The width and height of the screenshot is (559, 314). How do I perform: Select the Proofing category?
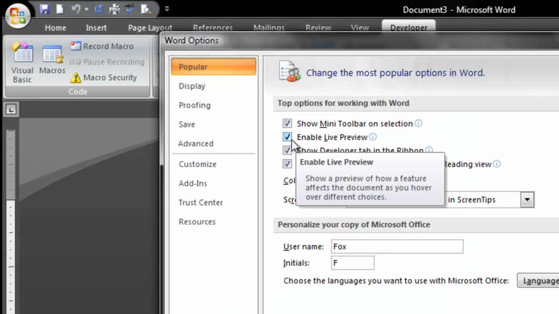[214, 105]
